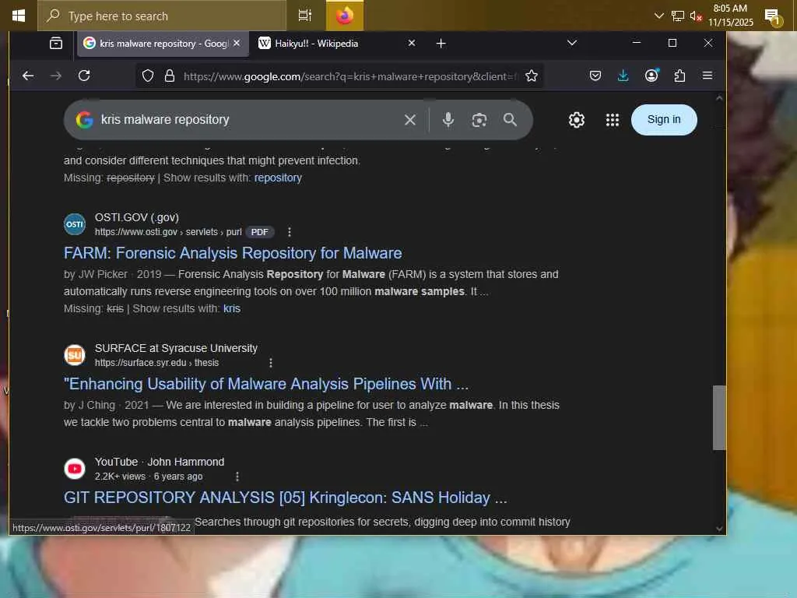Open FARM: Forensic Analysis Repository for Malware link
The width and height of the screenshot is (797, 598).
[233, 253]
